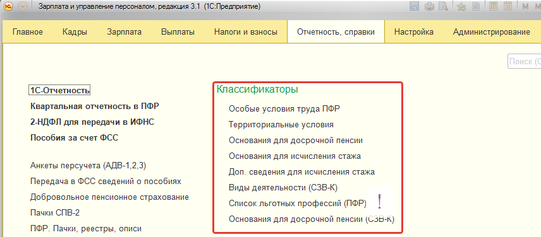This screenshot has width=541, height=237.
Task: Open the main menu dropdown arrow
Action: click(22, 6)
